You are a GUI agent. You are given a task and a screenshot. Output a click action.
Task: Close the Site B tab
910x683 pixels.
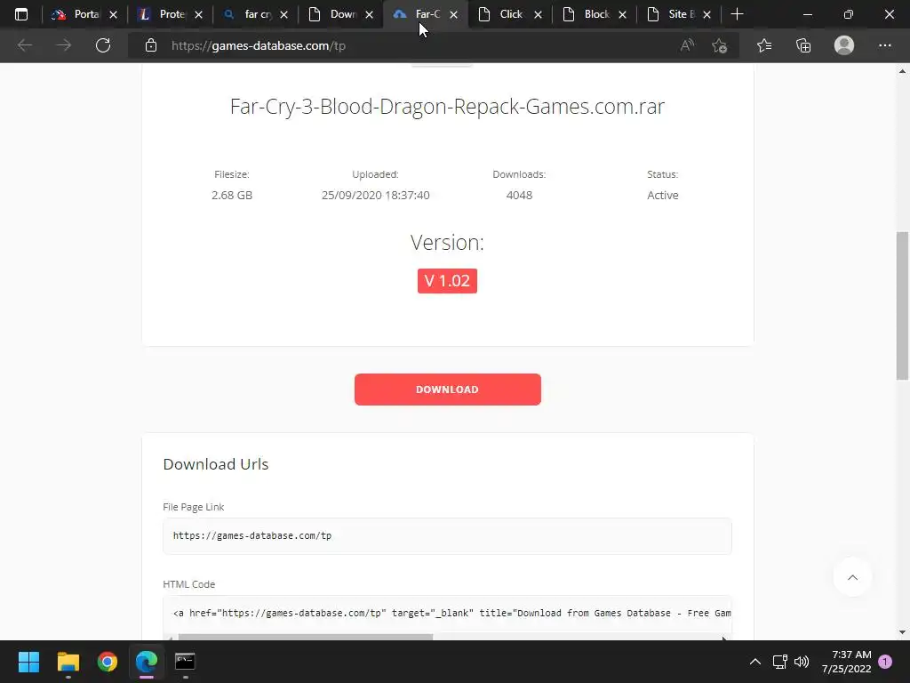coord(706,14)
